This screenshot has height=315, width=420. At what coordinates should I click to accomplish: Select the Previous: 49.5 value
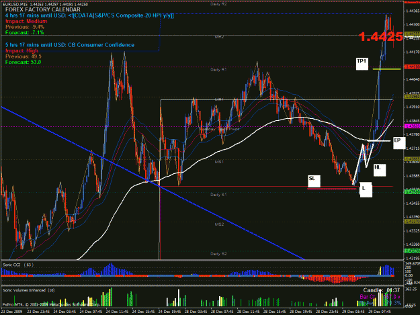coord(24,56)
